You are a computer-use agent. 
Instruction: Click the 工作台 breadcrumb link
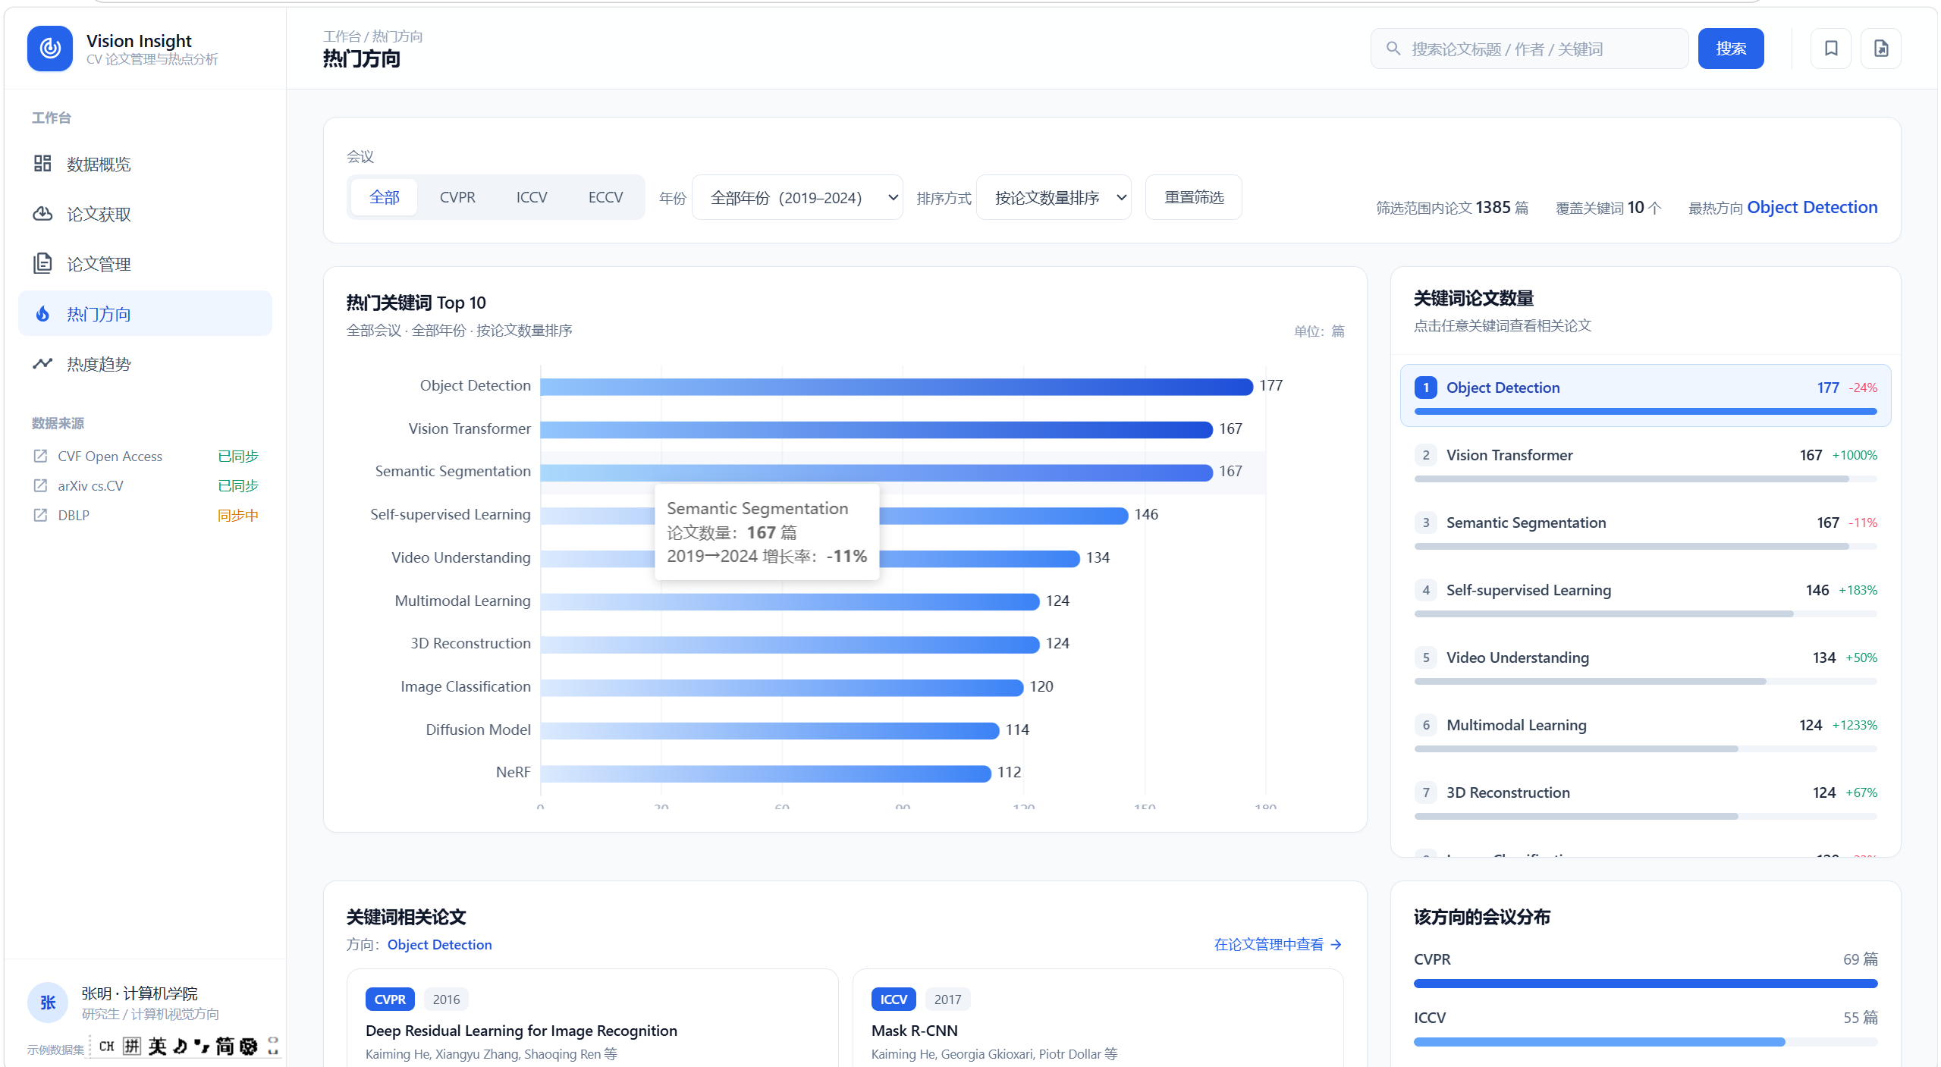341,36
